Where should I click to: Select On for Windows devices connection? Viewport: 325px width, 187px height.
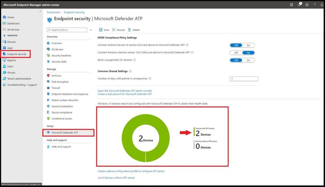click(248, 53)
